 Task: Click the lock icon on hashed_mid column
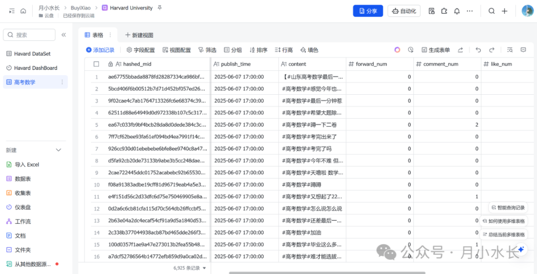point(110,64)
